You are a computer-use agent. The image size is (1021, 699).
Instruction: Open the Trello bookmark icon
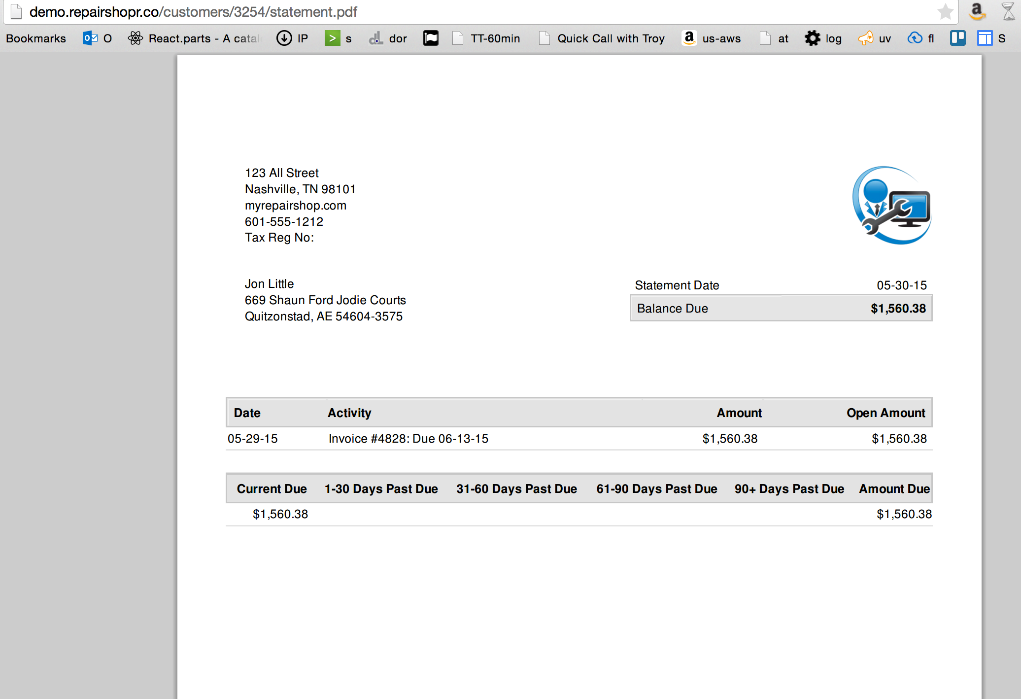click(x=957, y=38)
